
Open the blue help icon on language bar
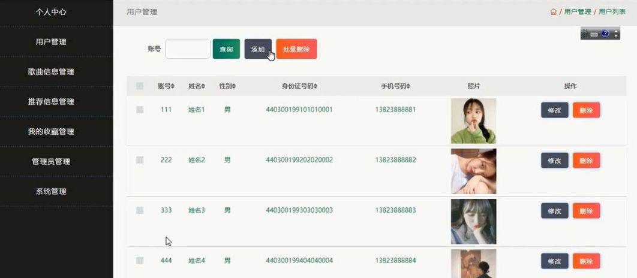click(x=605, y=34)
